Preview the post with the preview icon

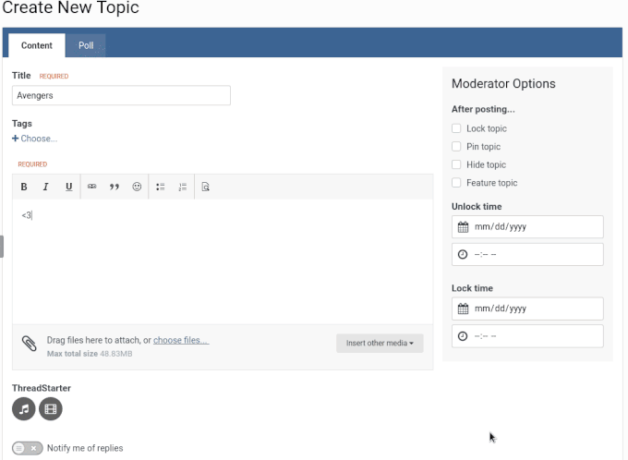(x=205, y=187)
